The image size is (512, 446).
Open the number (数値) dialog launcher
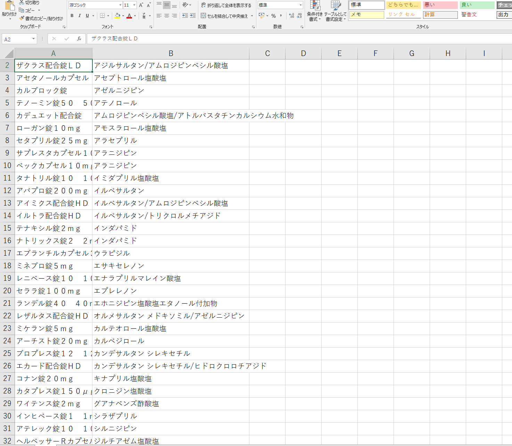(302, 27)
